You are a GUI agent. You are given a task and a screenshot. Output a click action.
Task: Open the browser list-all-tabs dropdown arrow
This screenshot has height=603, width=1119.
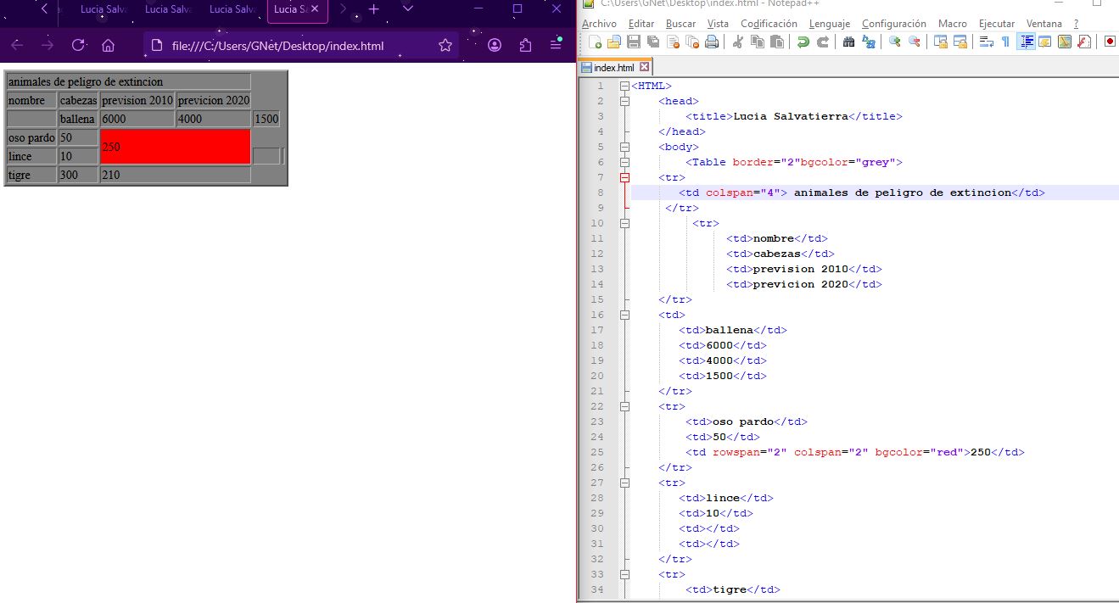408,8
